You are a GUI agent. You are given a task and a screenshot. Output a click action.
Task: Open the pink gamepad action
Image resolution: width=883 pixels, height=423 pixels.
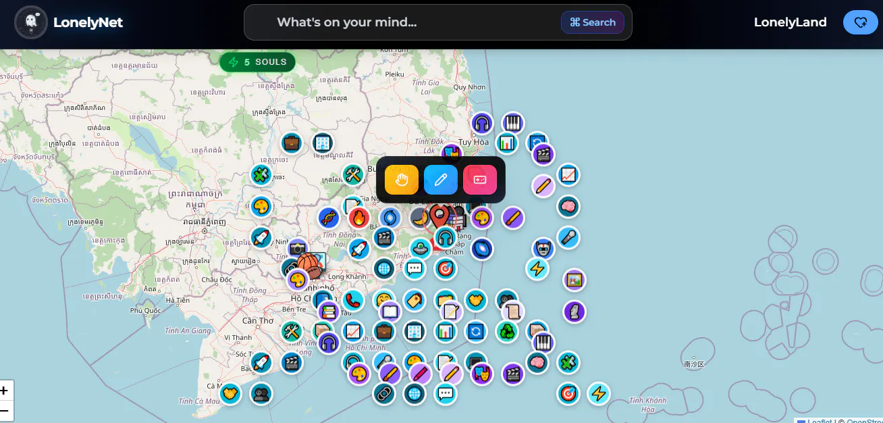(480, 180)
